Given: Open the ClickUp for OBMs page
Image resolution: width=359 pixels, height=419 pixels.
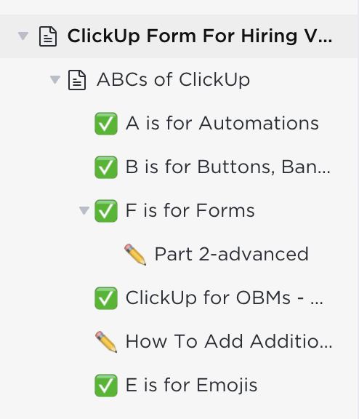Looking at the screenshot, I should tap(225, 298).
